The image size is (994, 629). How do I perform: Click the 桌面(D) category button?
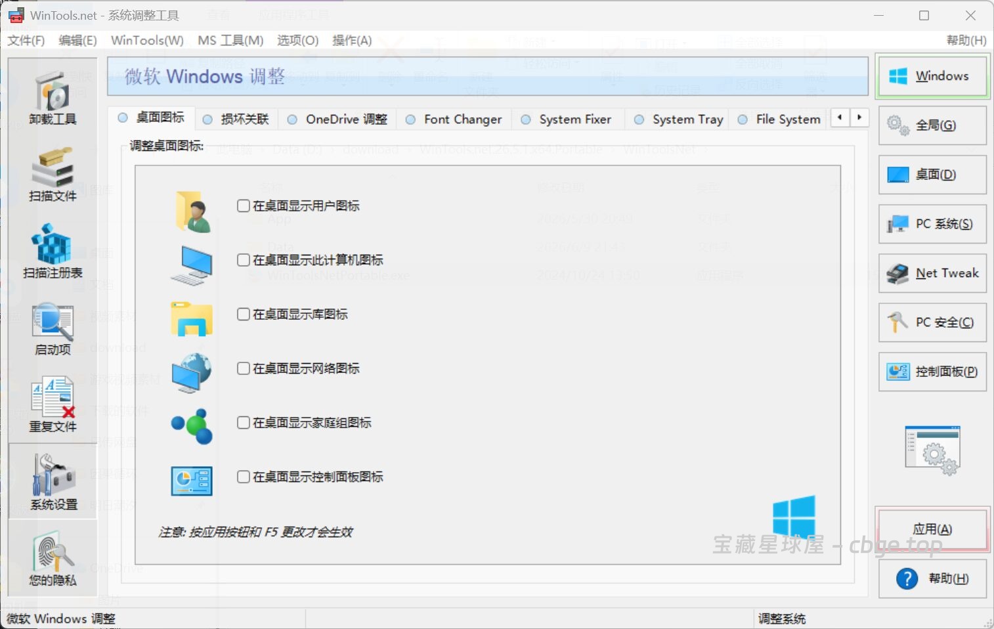click(932, 175)
